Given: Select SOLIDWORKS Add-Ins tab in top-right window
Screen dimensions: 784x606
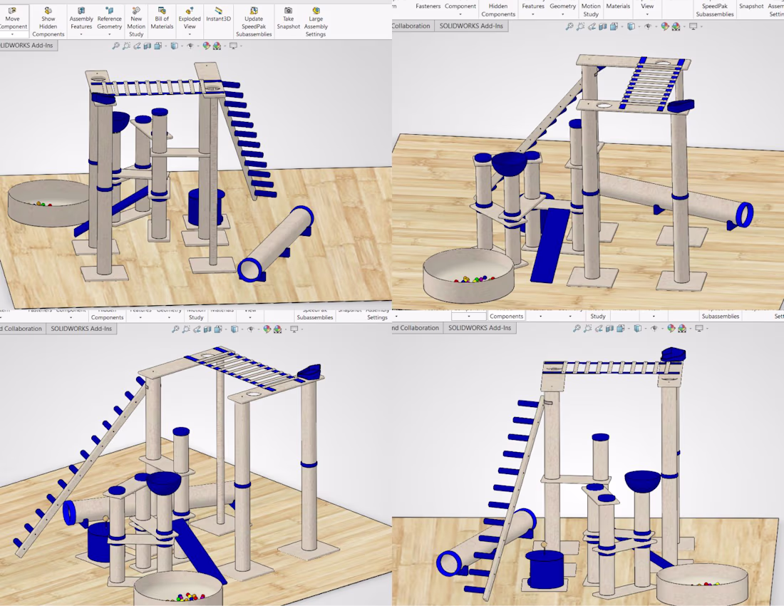Looking at the screenshot, I should click(x=471, y=26).
